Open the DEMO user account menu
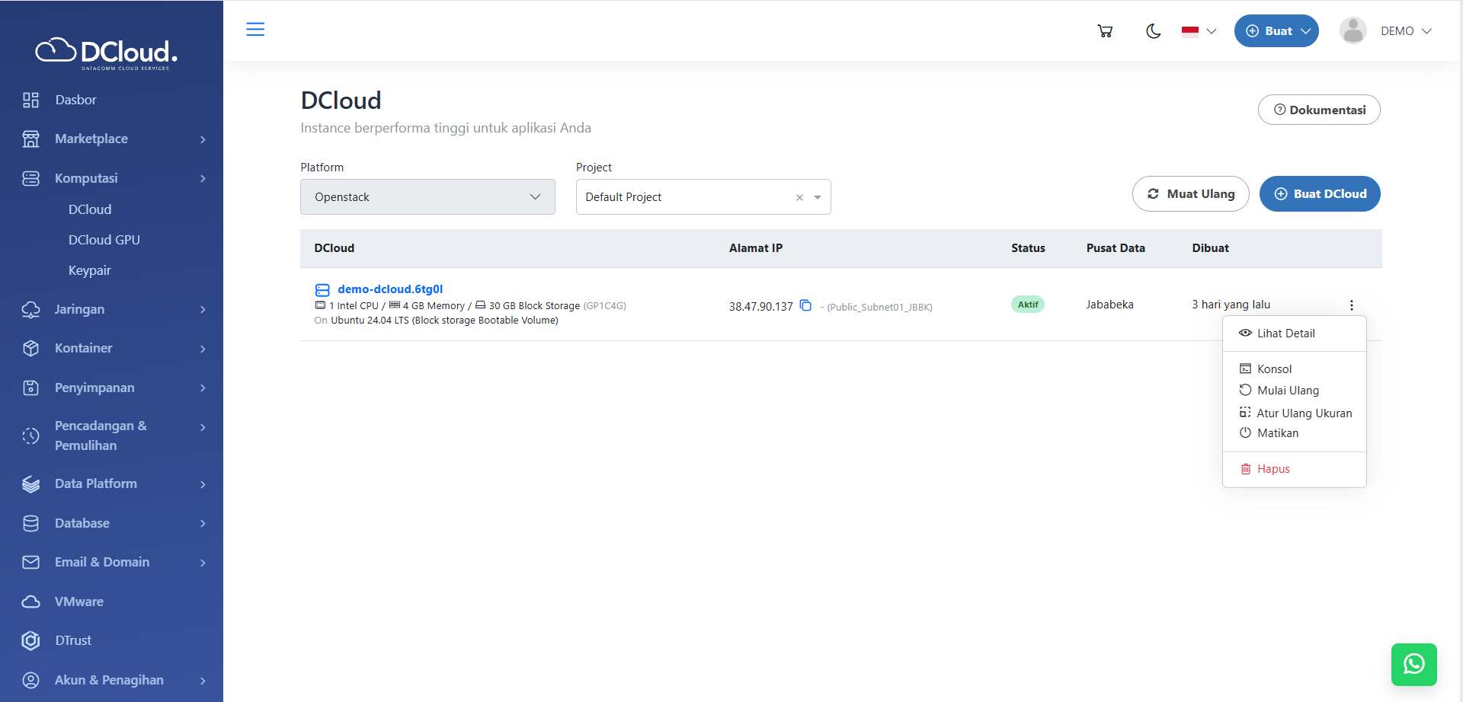 coord(1386,31)
